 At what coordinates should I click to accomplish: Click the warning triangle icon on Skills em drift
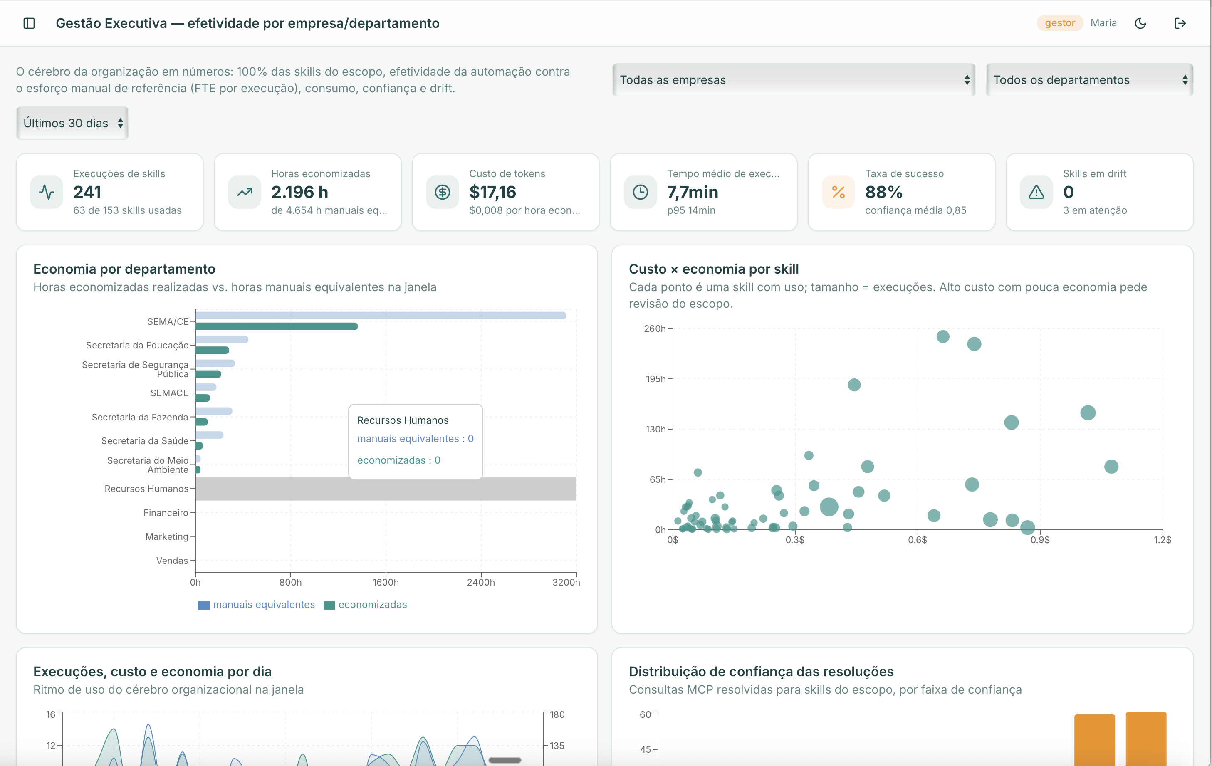pyautogui.click(x=1036, y=192)
